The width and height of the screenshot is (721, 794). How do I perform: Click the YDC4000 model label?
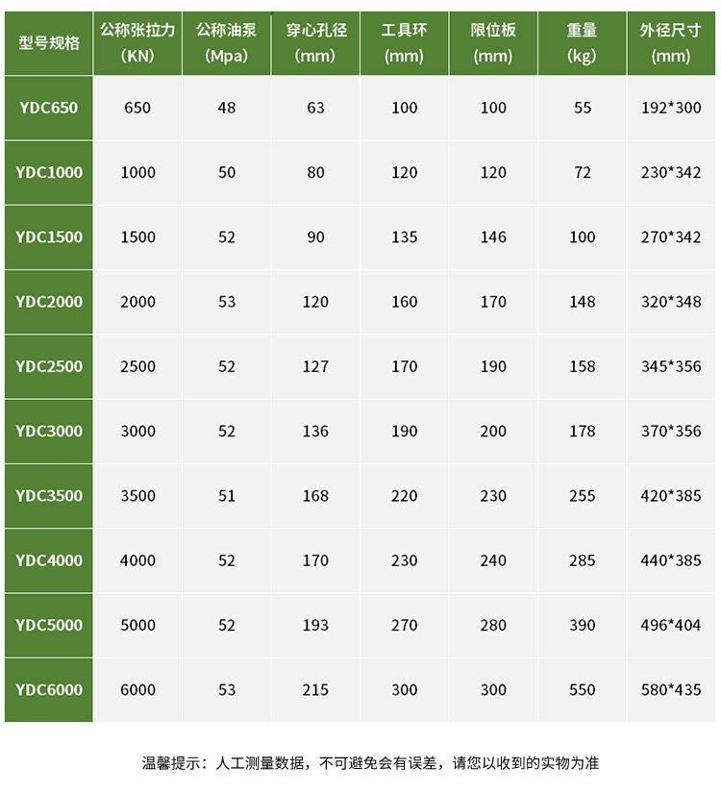pos(49,560)
